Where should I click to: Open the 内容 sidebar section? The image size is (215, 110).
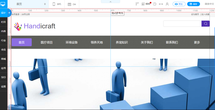click(3, 31)
